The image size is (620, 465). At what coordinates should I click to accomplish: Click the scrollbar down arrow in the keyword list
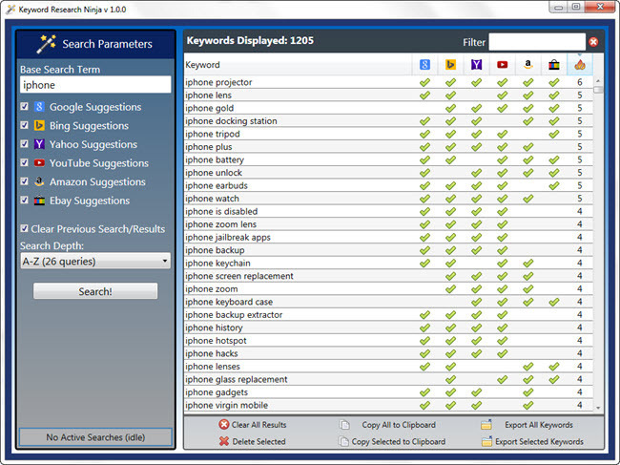598,407
